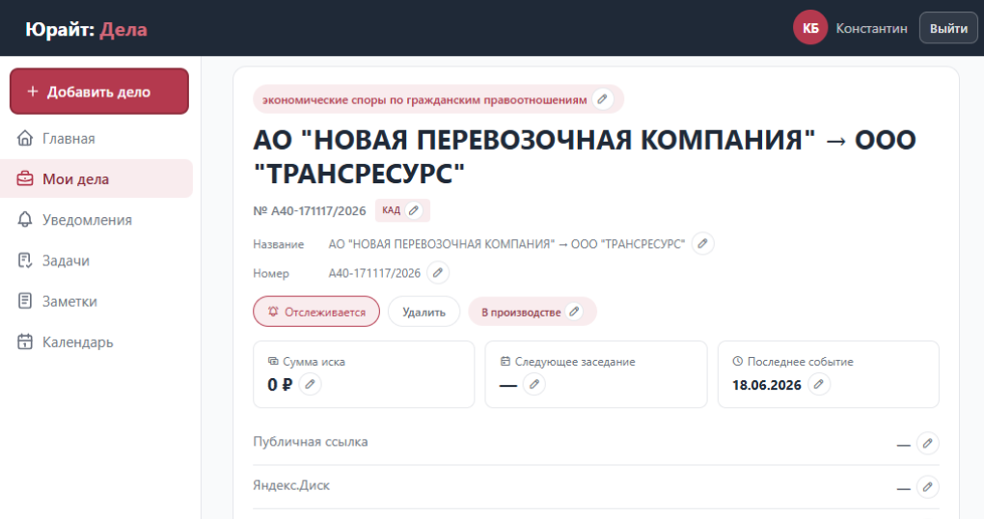Click the 0 ₽ amount value
Viewport: 984px width, 519px height.
tap(280, 385)
